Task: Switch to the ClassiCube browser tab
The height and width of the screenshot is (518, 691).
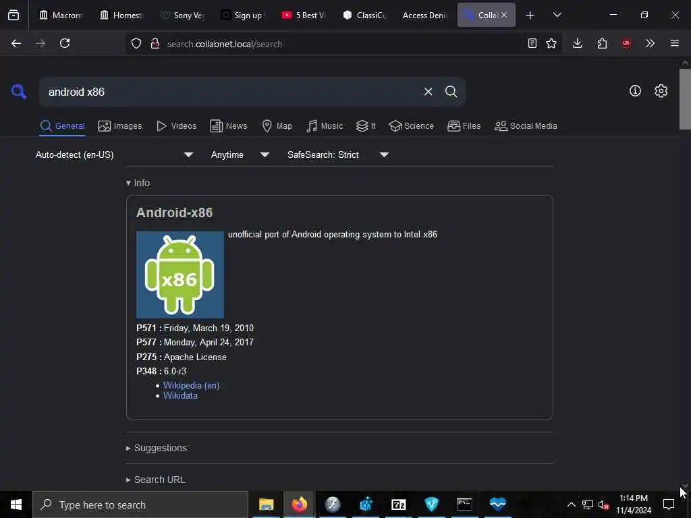Action: tap(365, 16)
